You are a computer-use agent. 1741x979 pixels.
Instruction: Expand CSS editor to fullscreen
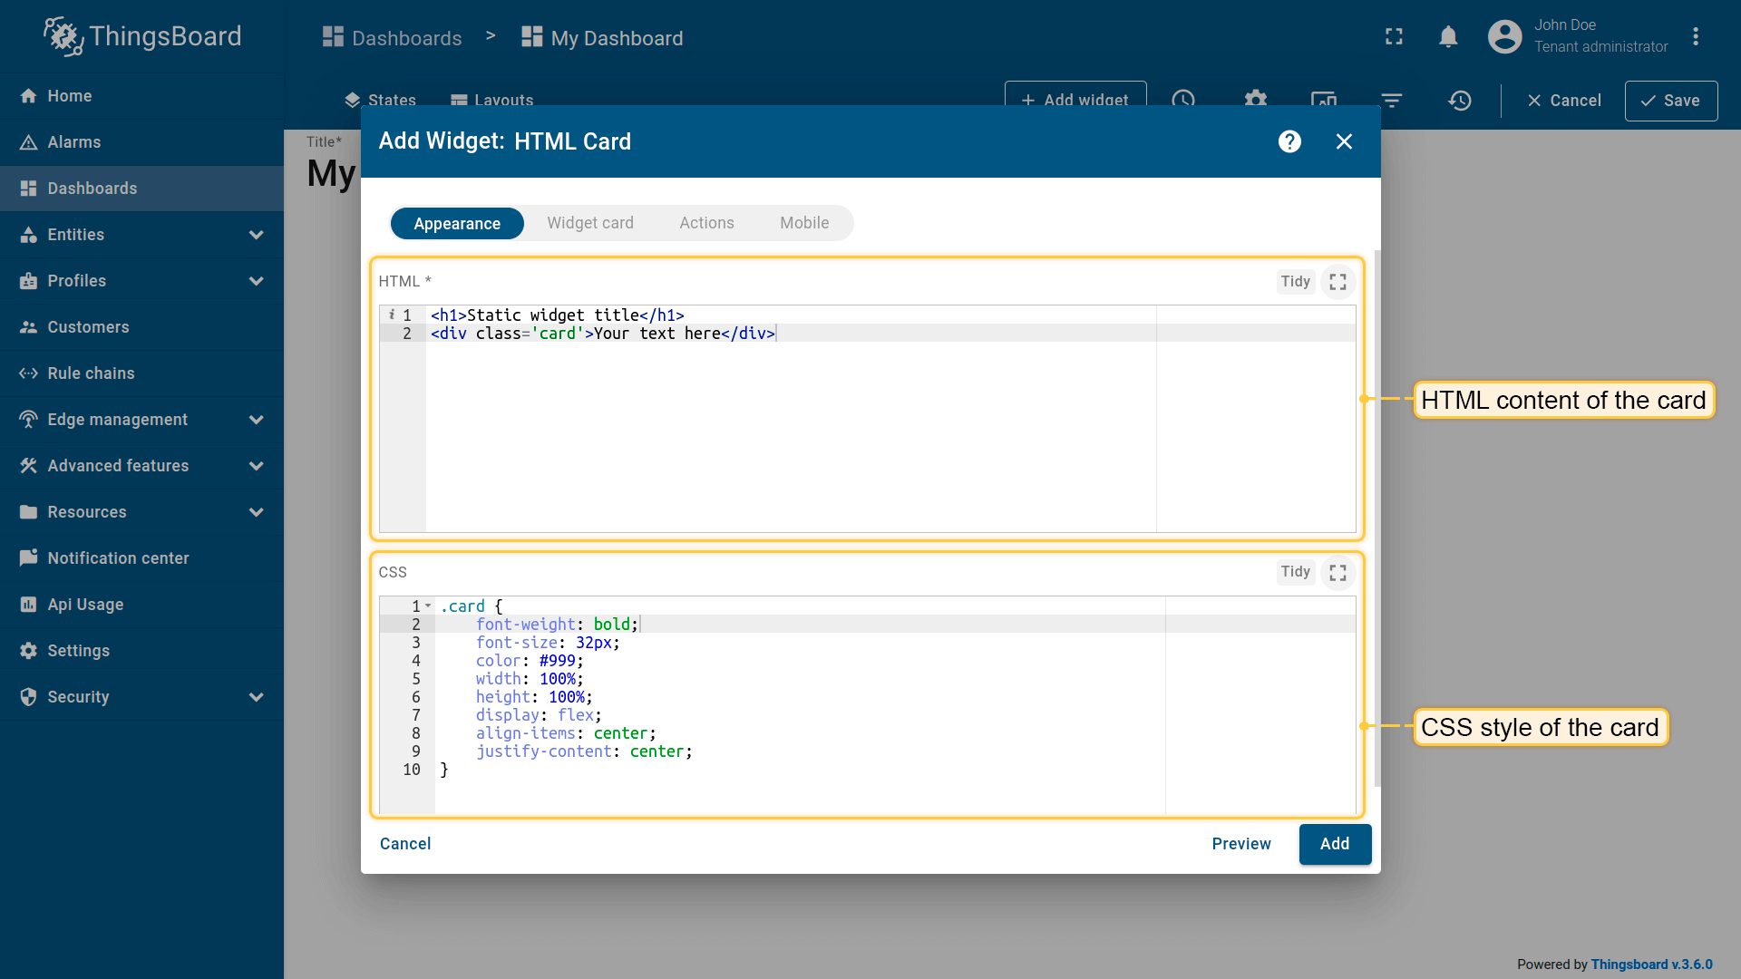(x=1337, y=573)
